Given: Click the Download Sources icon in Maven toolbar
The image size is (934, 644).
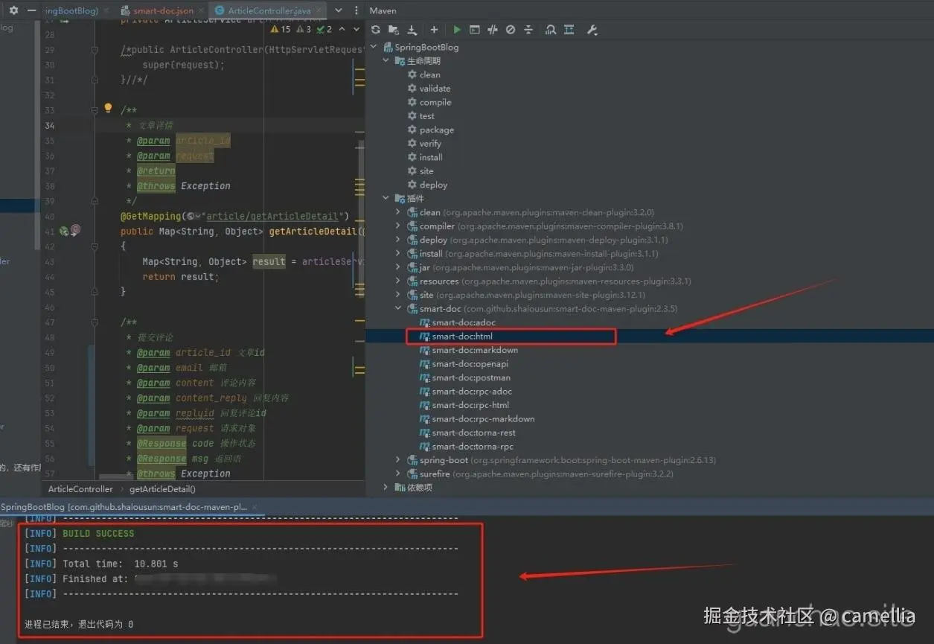Looking at the screenshot, I should (x=412, y=30).
